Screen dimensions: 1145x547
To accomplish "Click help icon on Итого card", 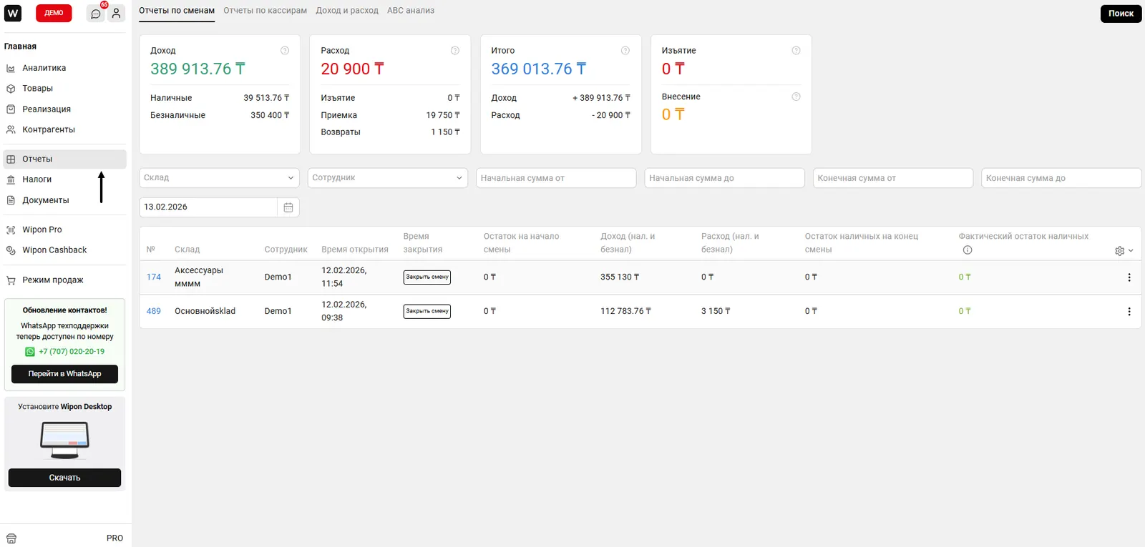I will (x=625, y=51).
